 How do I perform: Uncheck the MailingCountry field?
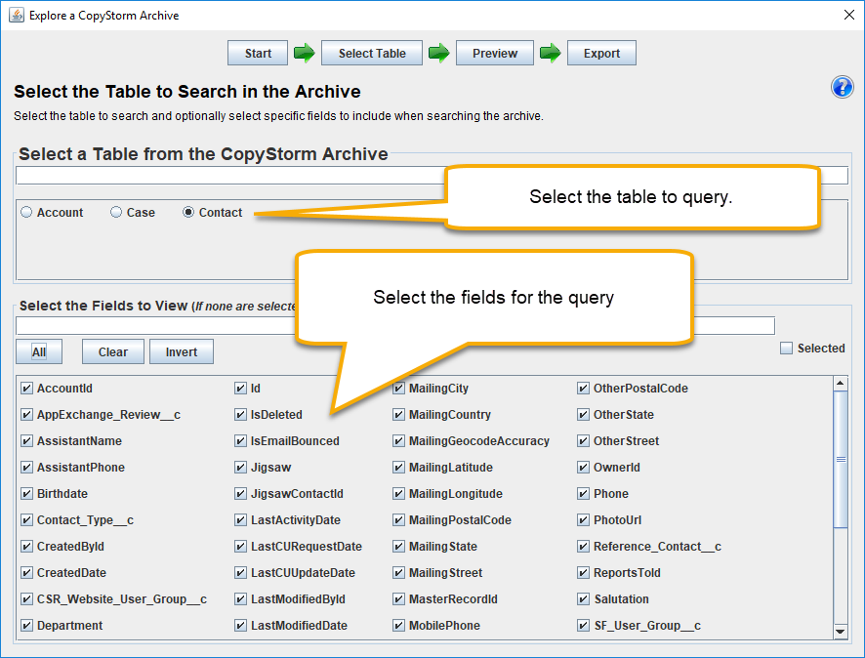[x=399, y=415]
